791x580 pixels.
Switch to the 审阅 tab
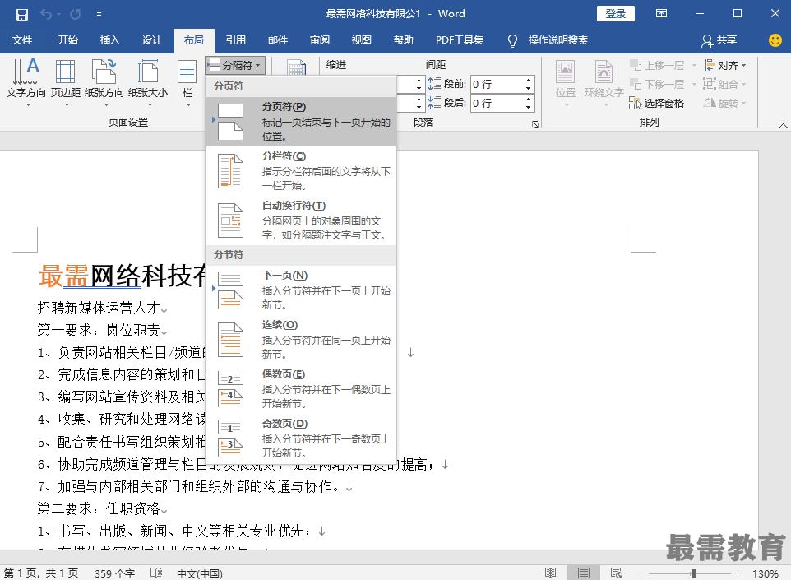(319, 39)
